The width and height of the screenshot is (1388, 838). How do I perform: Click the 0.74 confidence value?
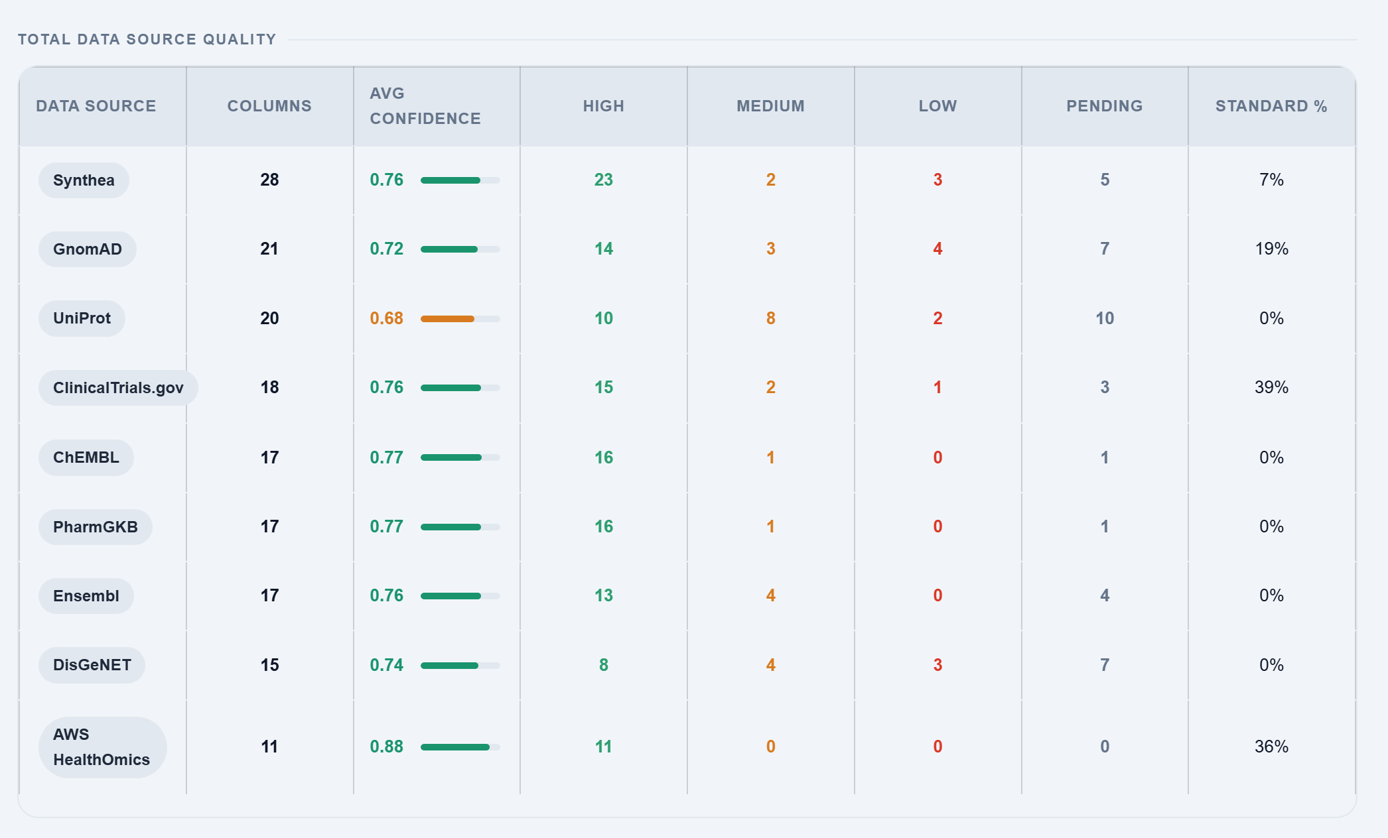pyautogui.click(x=387, y=665)
